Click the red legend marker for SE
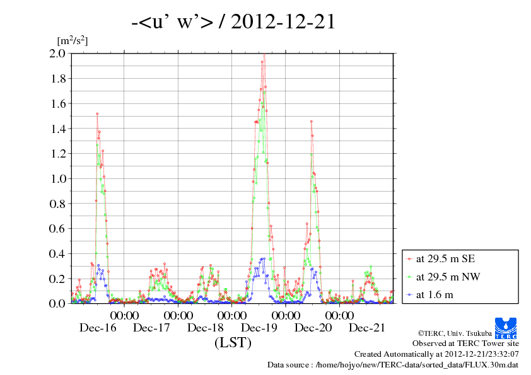The width and height of the screenshot is (531, 375). click(x=409, y=259)
